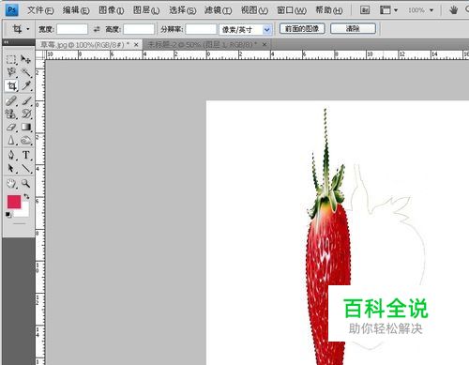This screenshot has height=365, width=469.
Task: Select the Eraser tool
Action: (x=11, y=127)
